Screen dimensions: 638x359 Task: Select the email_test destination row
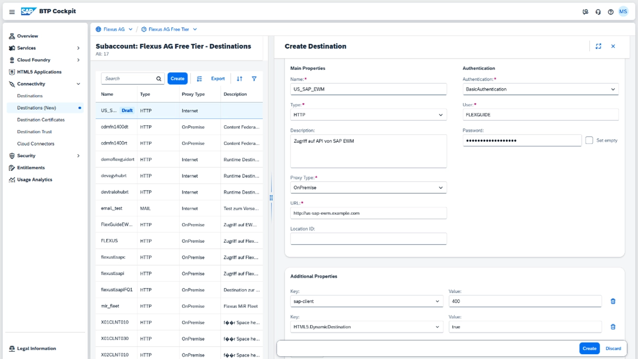179,209
